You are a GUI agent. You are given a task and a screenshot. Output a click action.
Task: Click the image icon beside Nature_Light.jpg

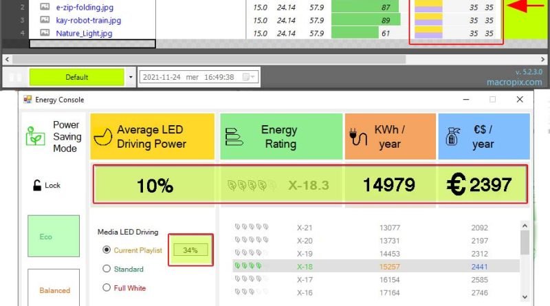[45, 33]
